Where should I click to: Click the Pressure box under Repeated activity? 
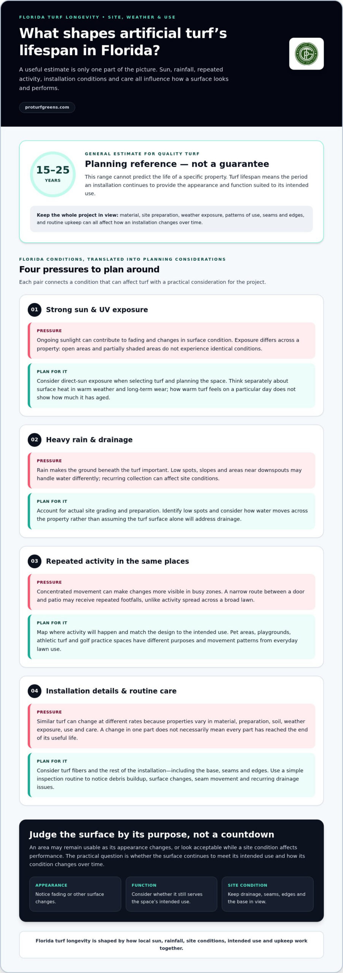171,591
